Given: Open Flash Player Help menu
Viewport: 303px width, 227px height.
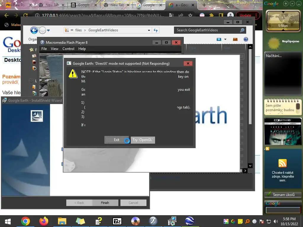Looking at the screenshot, I should [82, 49].
